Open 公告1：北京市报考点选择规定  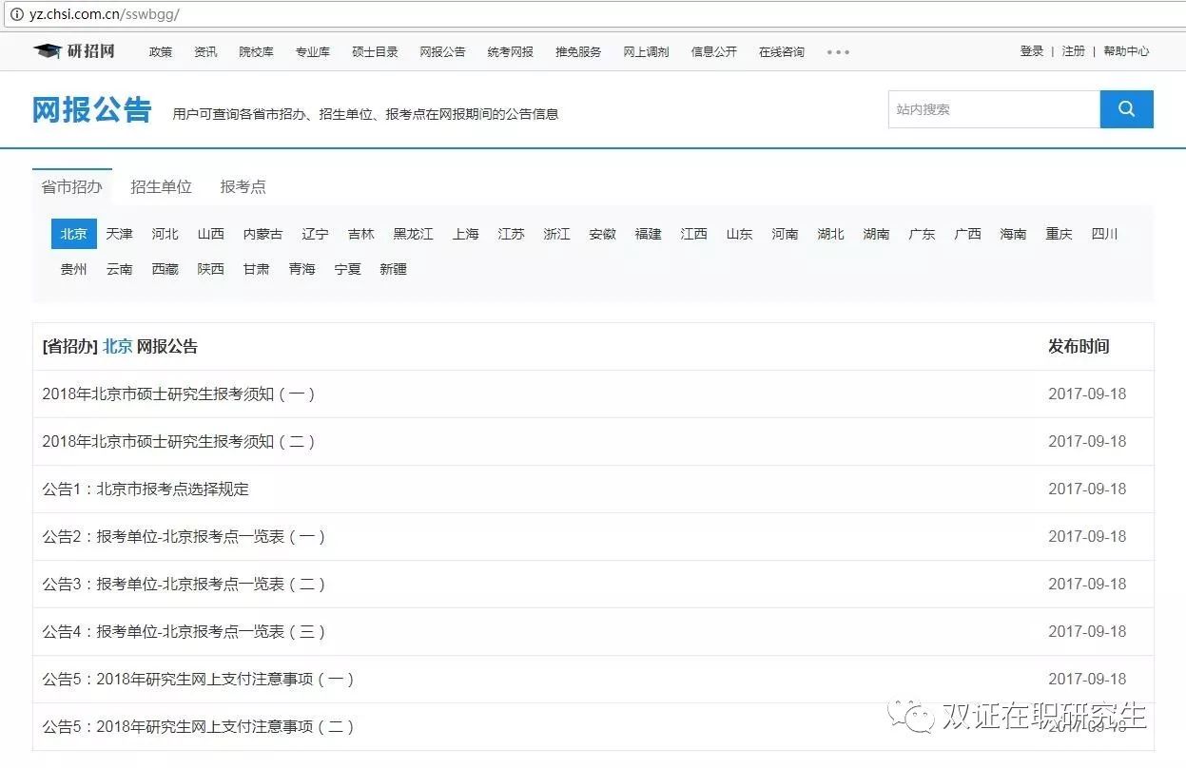(x=146, y=489)
